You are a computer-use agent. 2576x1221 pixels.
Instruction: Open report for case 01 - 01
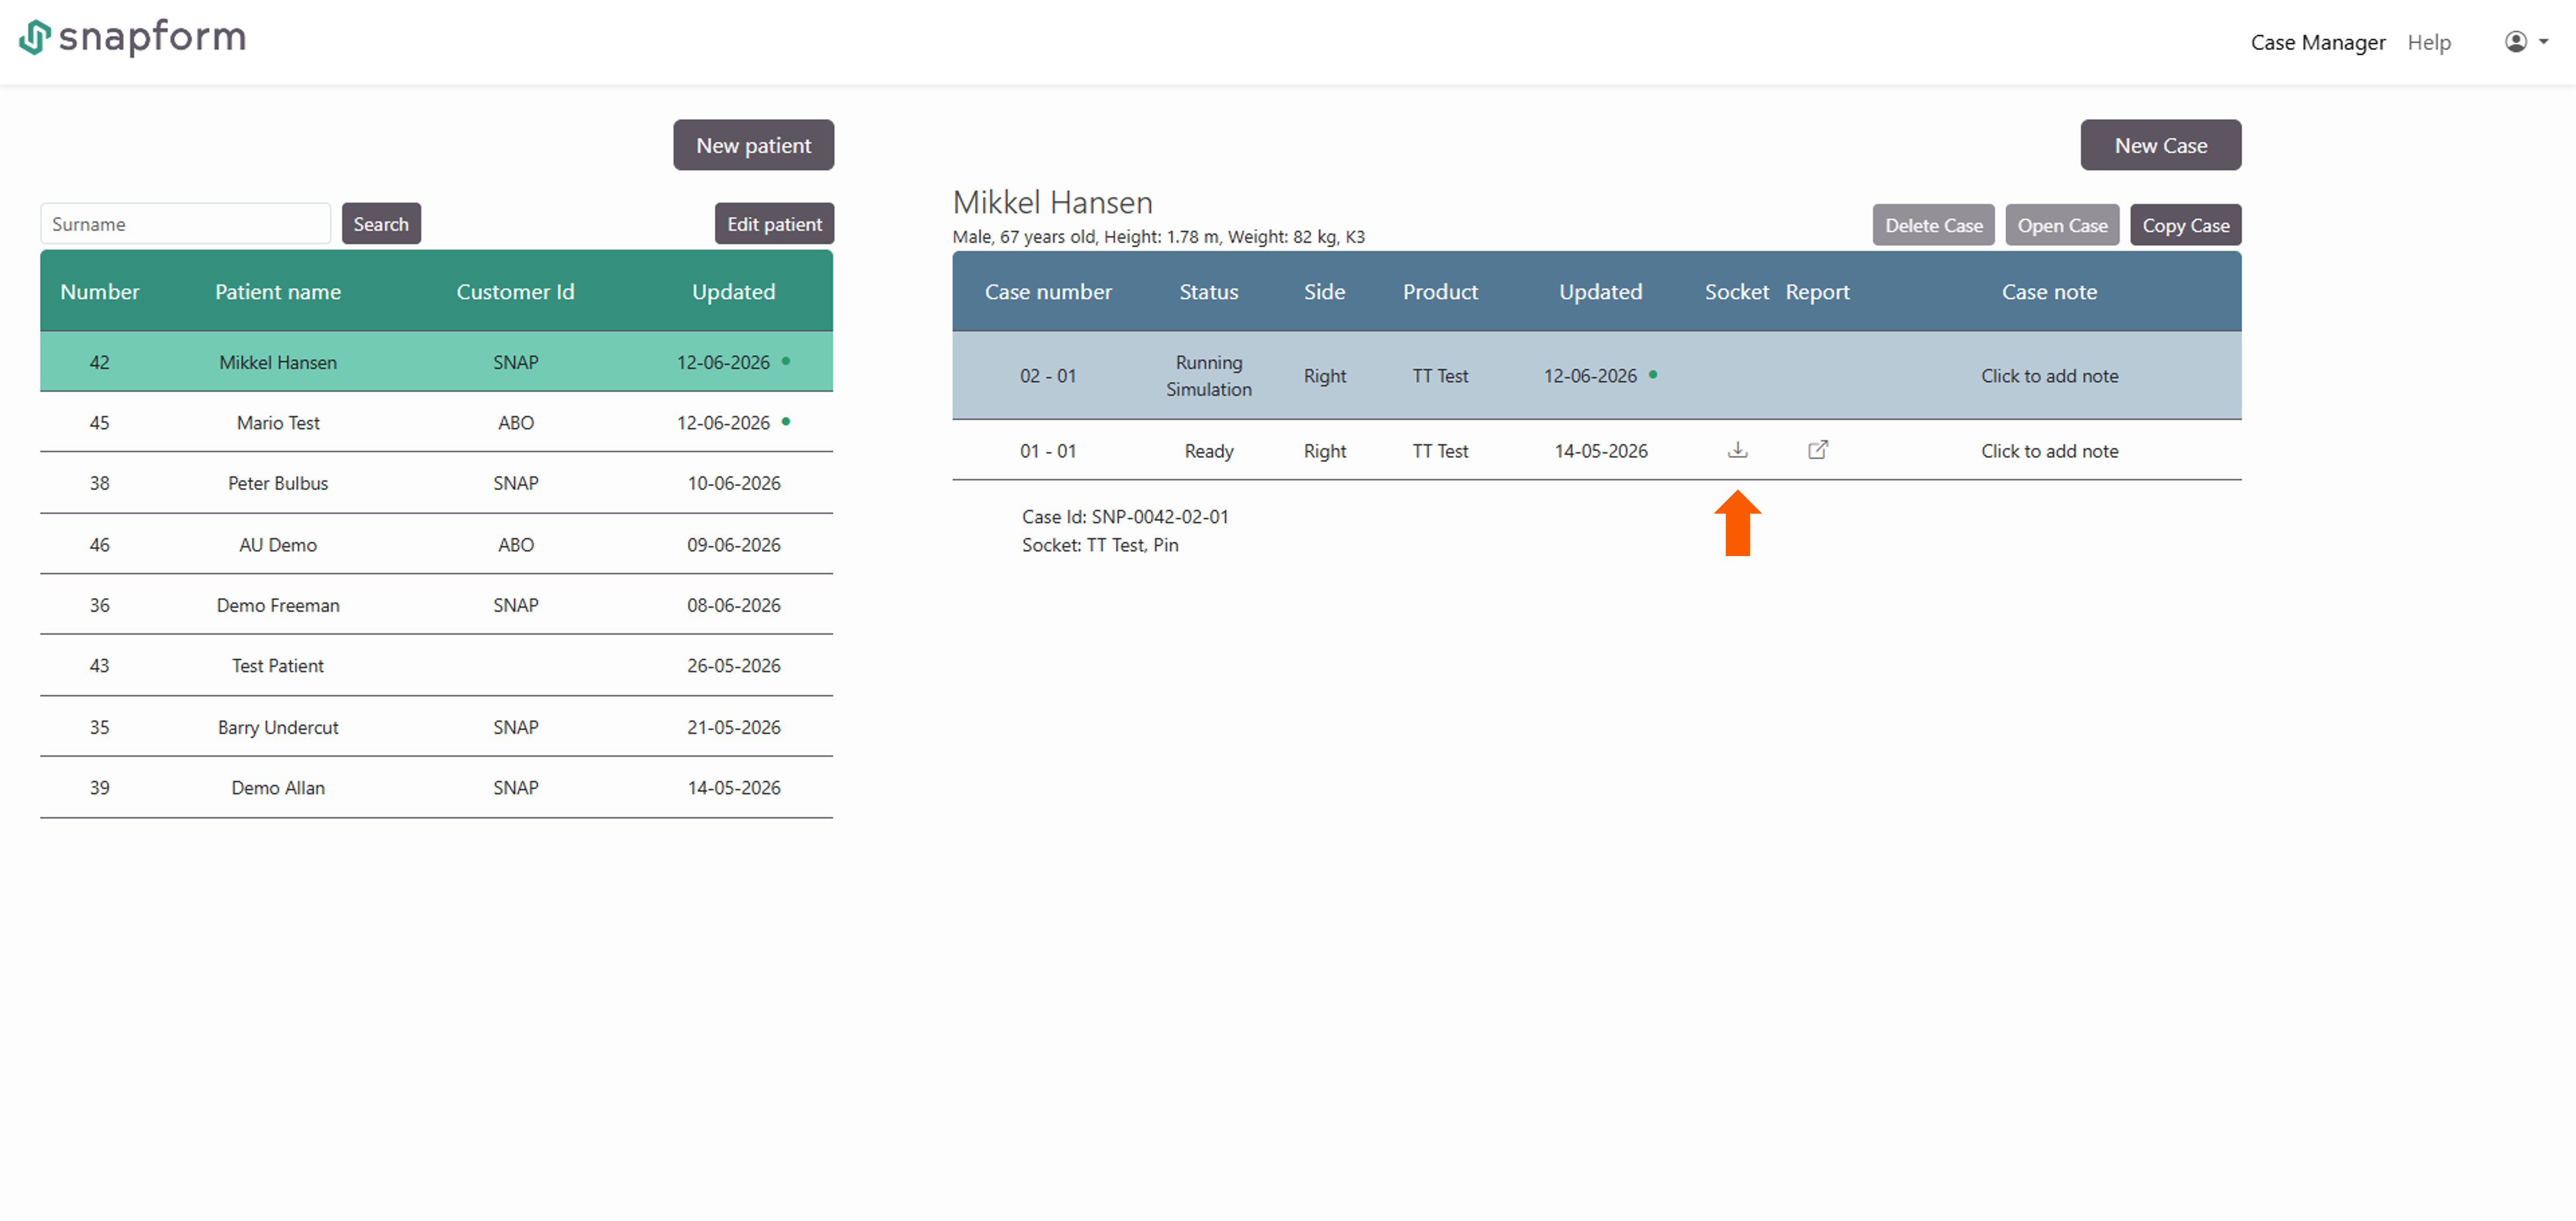tap(1817, 450)
